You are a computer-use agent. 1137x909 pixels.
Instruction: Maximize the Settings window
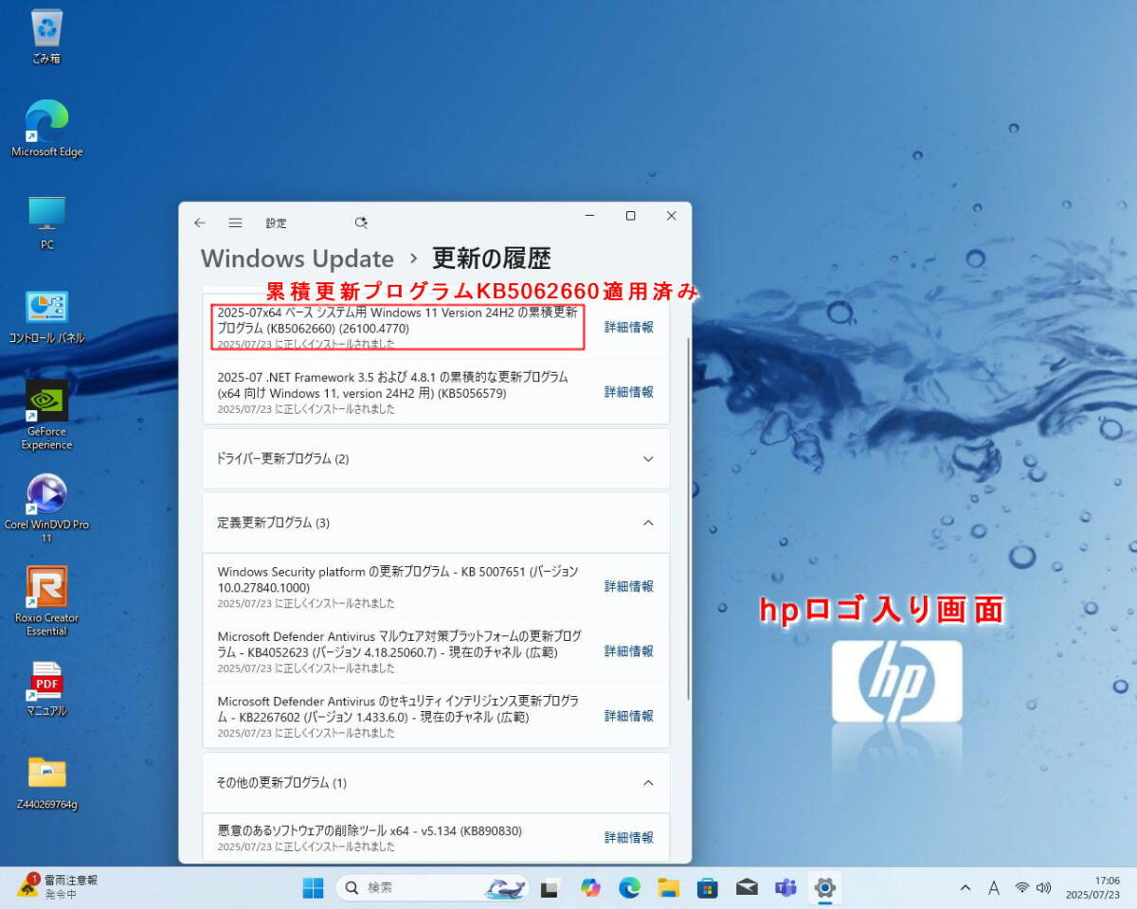[630, 216]
